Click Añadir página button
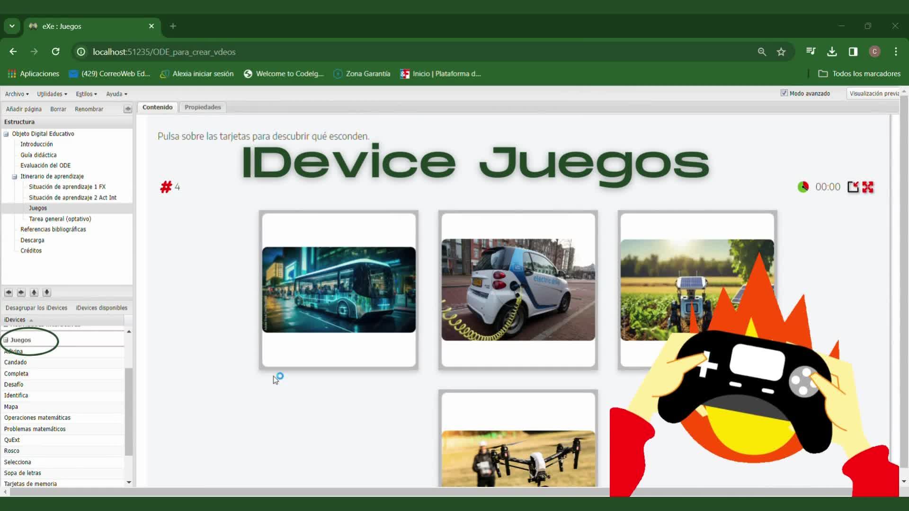 tap(24, 109)
